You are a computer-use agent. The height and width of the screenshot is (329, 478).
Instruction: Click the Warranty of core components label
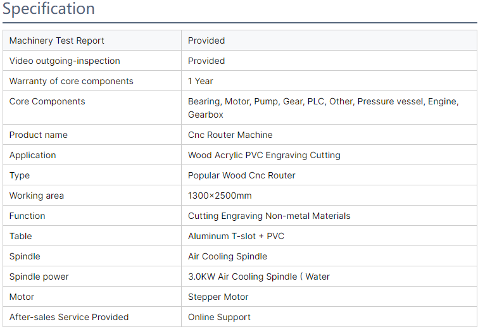(72, 81)
